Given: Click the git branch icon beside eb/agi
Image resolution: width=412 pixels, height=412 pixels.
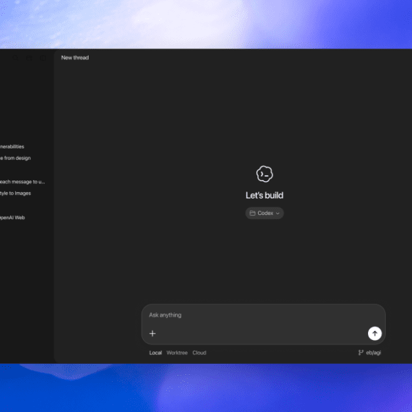Looking at the screenshot, I should click(x=361, y=353).
